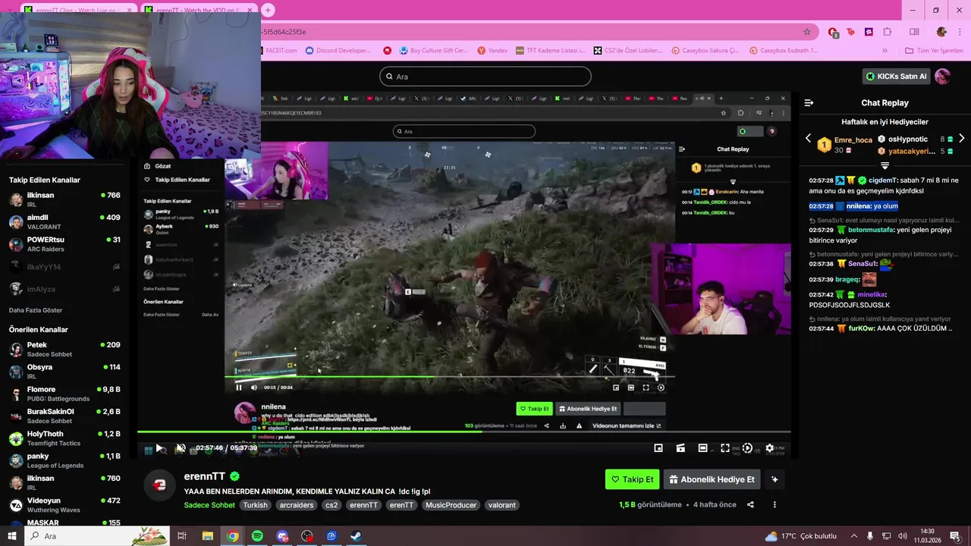Viewport: 971px width, 546px height.
Task: Open Chrome extensions puzzle icon
Action: coord(888,32)
